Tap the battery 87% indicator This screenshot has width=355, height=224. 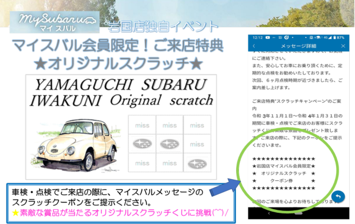point(339,38)
